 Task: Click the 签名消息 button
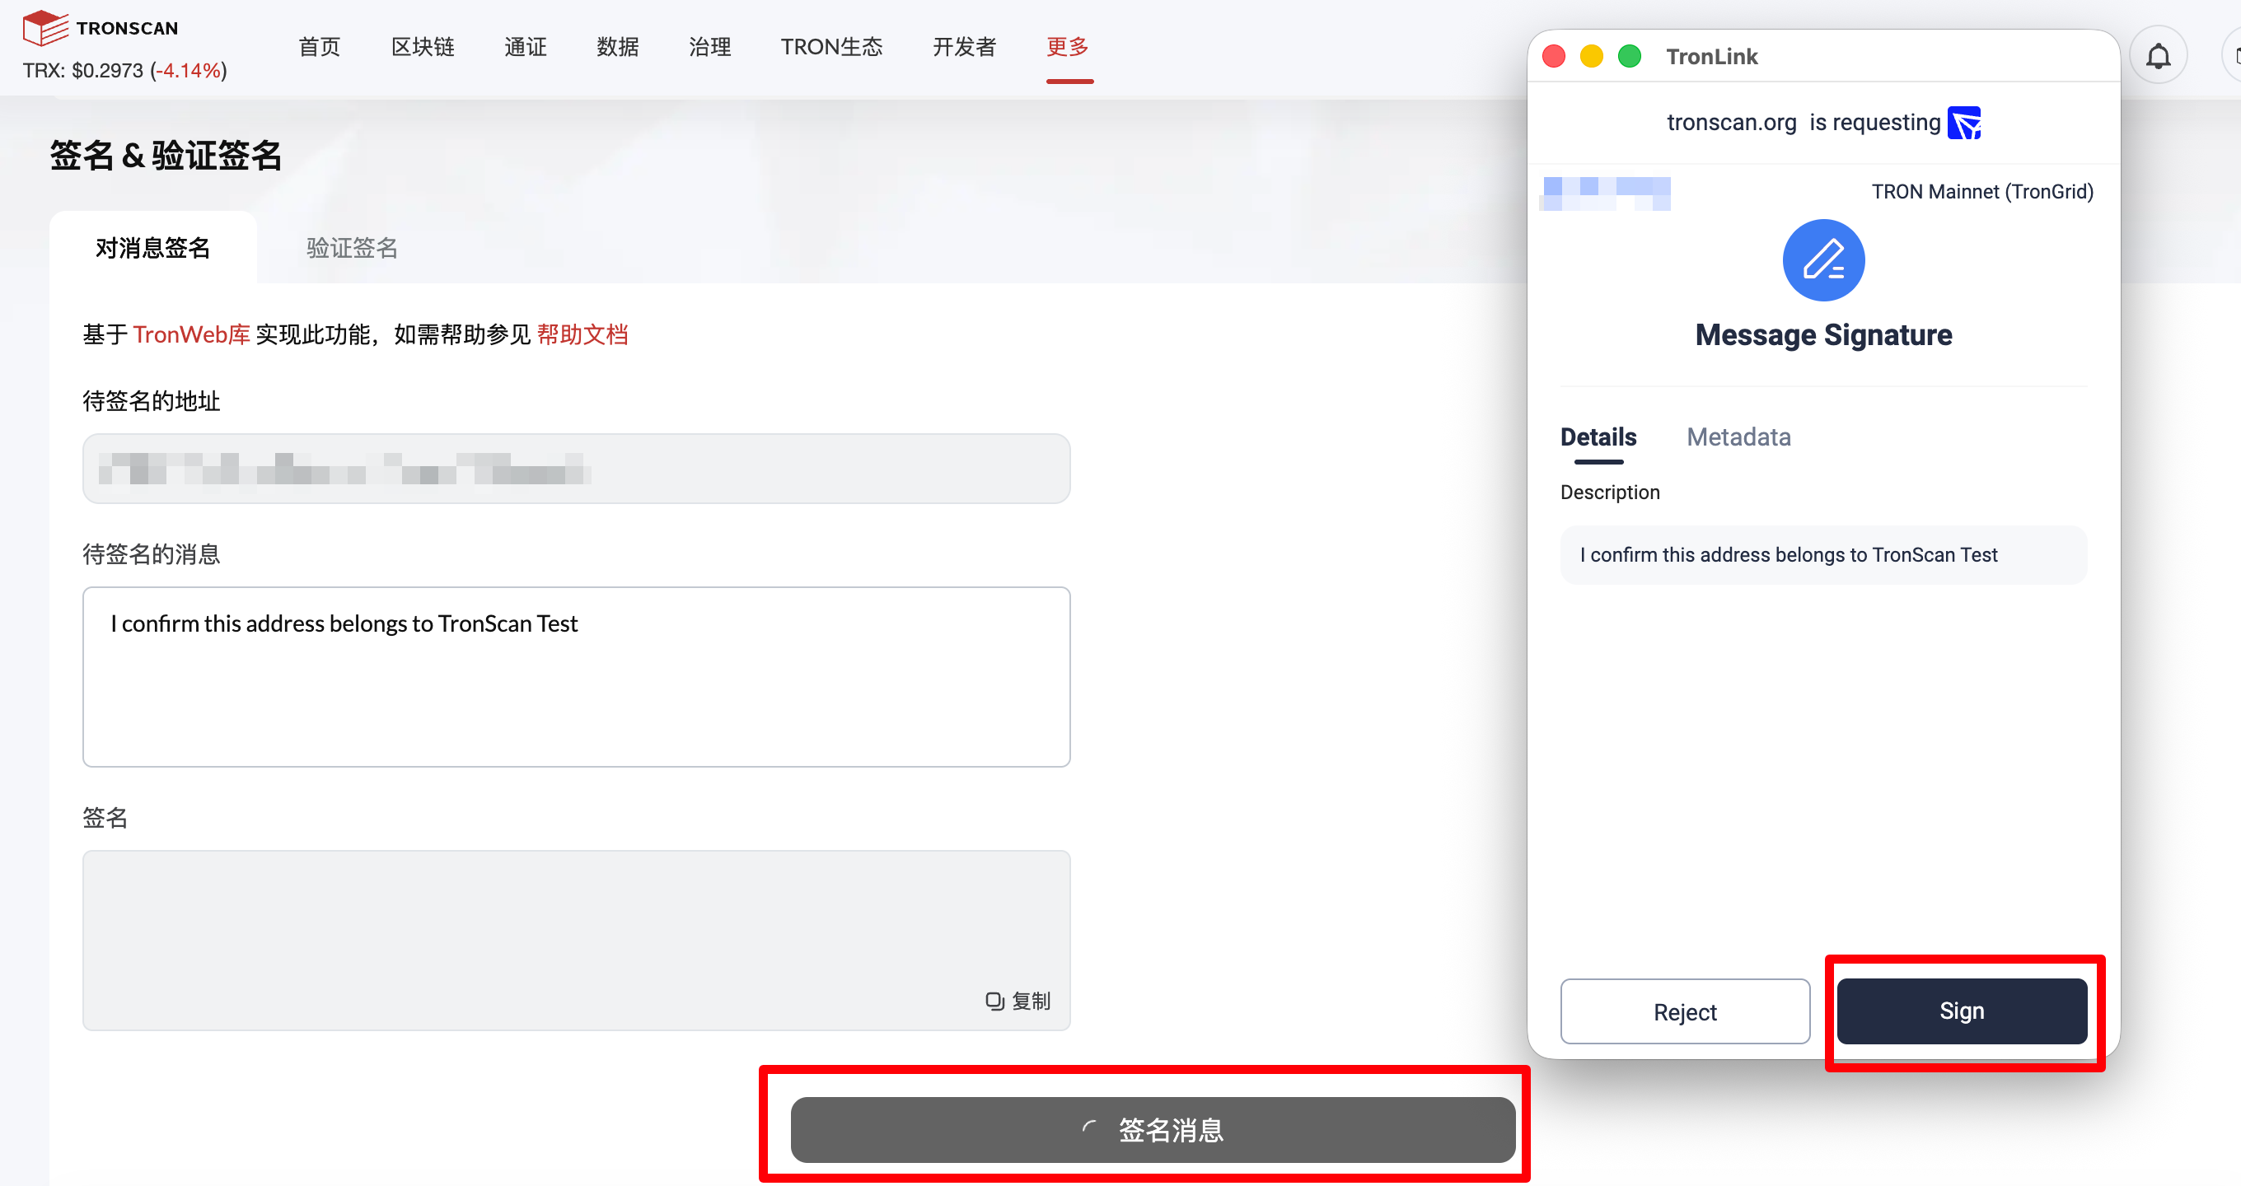[x=1153, y=1129]
